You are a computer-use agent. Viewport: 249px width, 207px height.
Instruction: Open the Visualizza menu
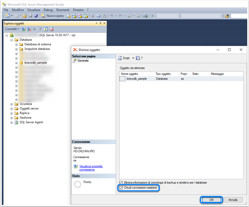click(34, 10)
